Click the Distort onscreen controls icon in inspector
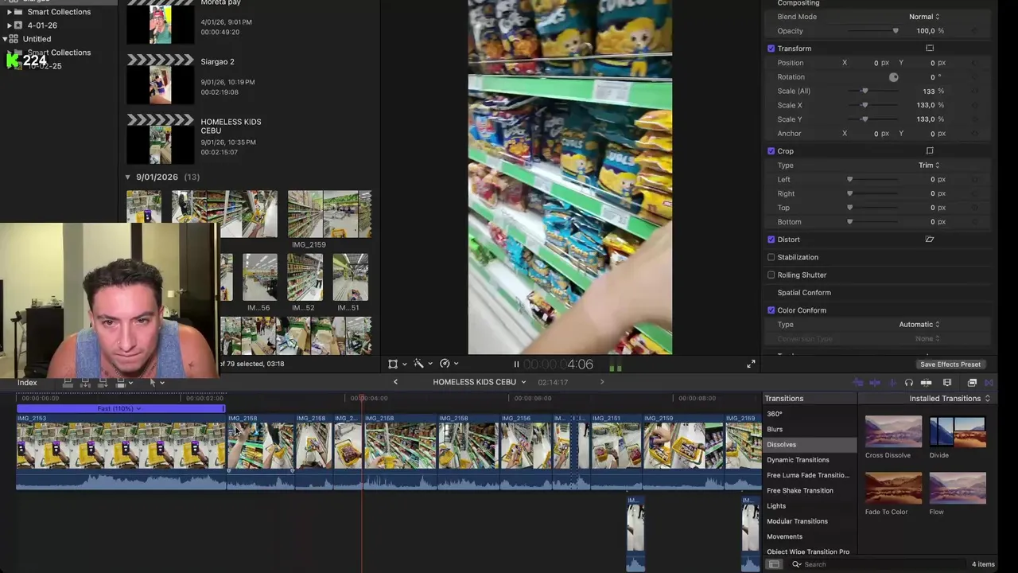 (x=930, y=240)
